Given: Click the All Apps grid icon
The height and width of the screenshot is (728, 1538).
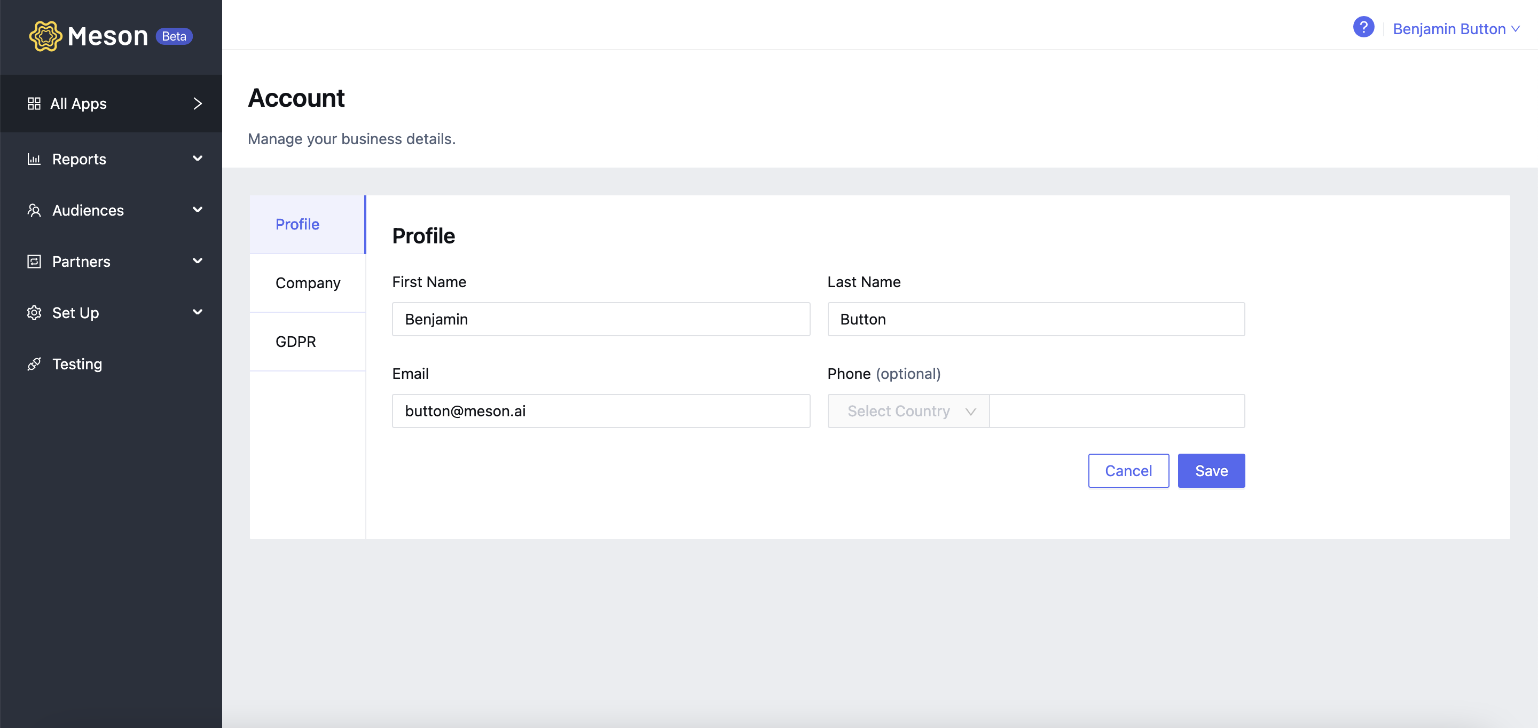Looking at the screenshot, I should click(x=34, y=104).
